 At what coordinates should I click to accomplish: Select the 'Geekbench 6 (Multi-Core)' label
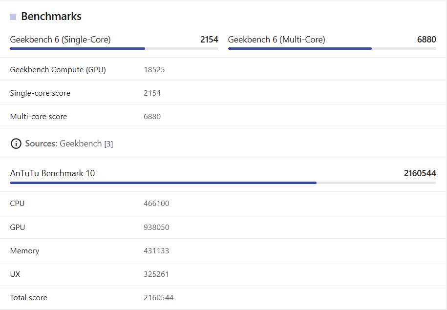(x=277, y=40)
